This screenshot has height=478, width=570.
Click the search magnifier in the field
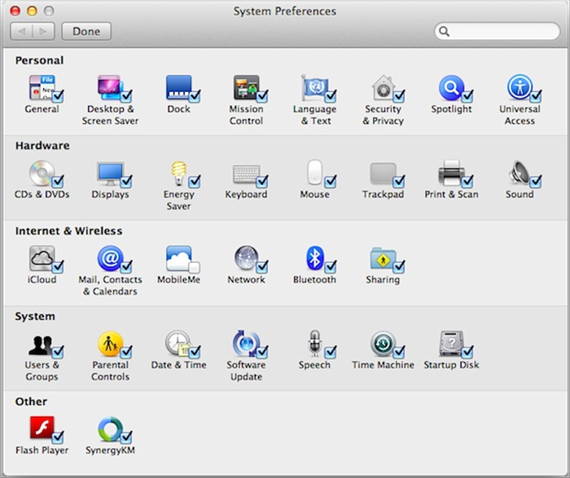point(444,32)
